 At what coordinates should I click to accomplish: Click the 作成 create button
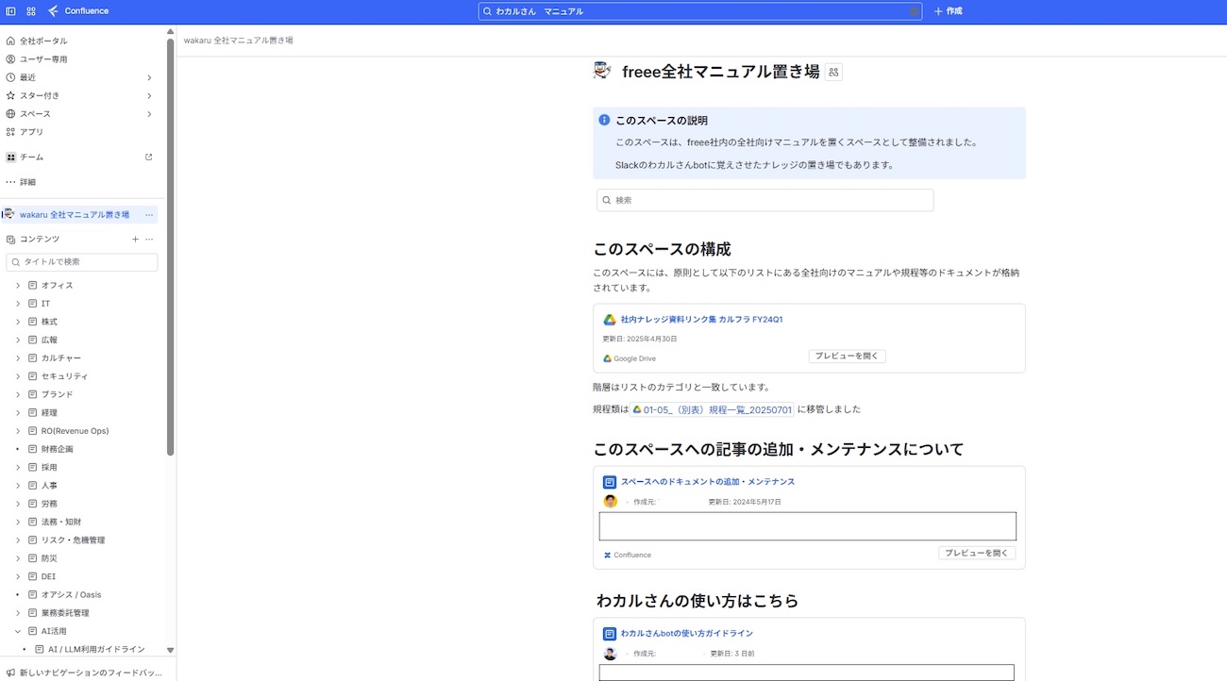point(948,11)
